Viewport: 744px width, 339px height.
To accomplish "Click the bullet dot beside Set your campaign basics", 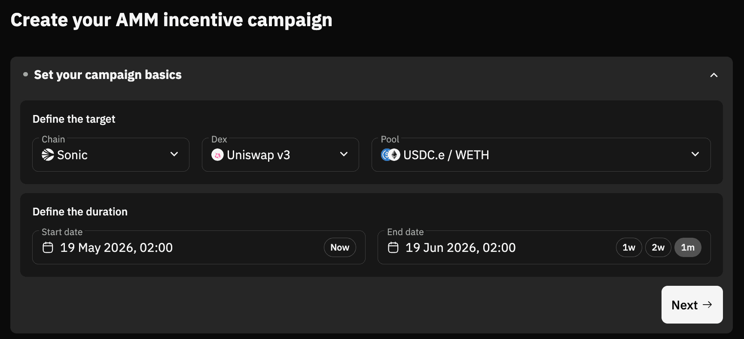I will [x=25, y=74].
